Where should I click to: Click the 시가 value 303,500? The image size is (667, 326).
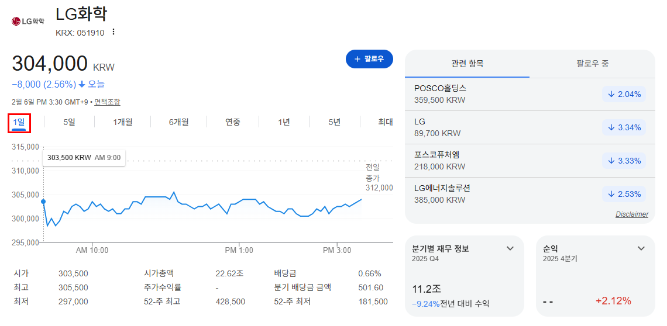(73, 273)
